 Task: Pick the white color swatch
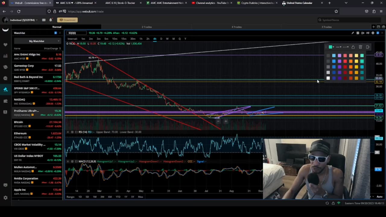tap(328, 78)
